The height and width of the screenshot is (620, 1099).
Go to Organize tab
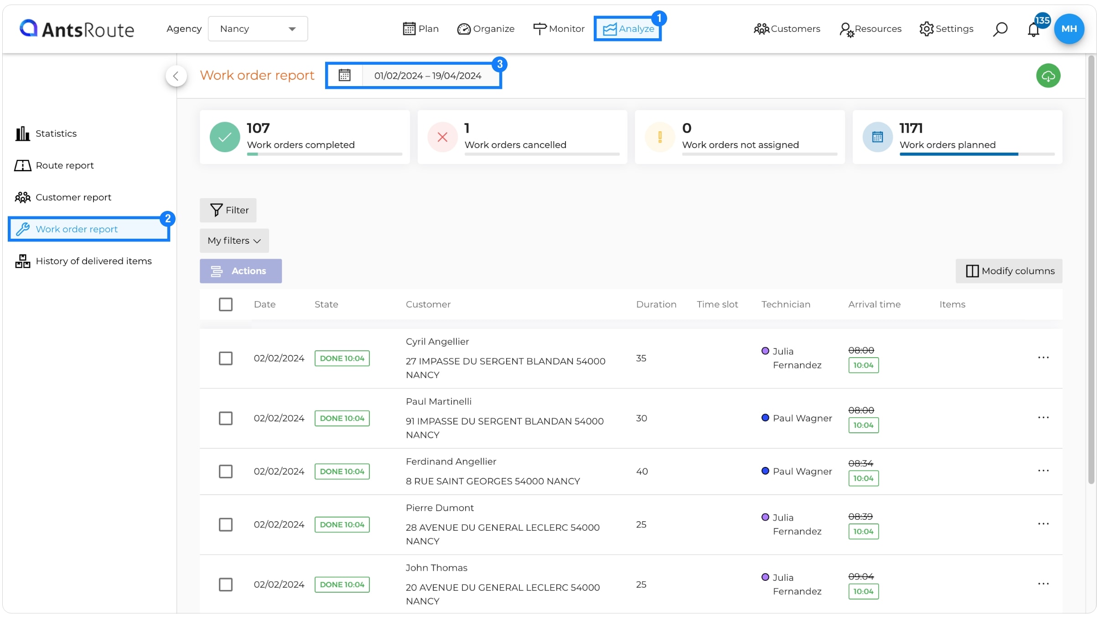[486, 29]
